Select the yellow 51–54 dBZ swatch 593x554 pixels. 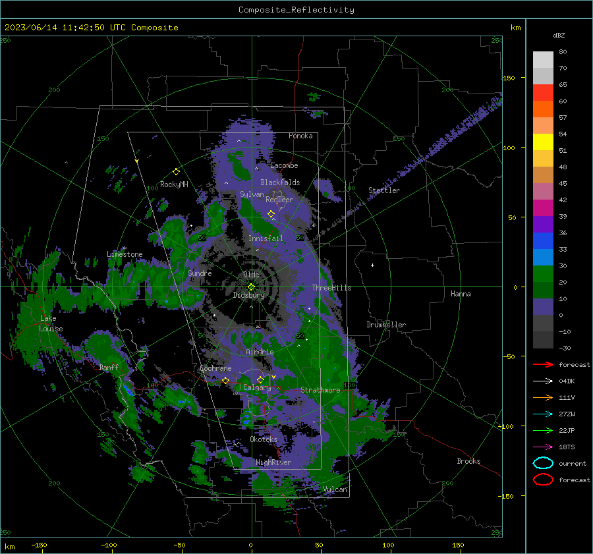[x=543, y=142]
